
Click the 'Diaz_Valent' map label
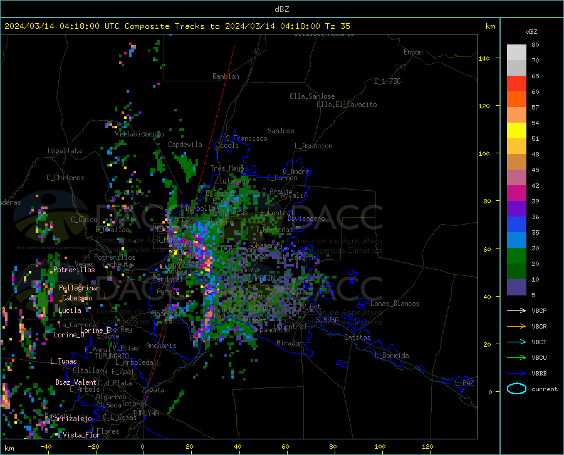[76, 382]
